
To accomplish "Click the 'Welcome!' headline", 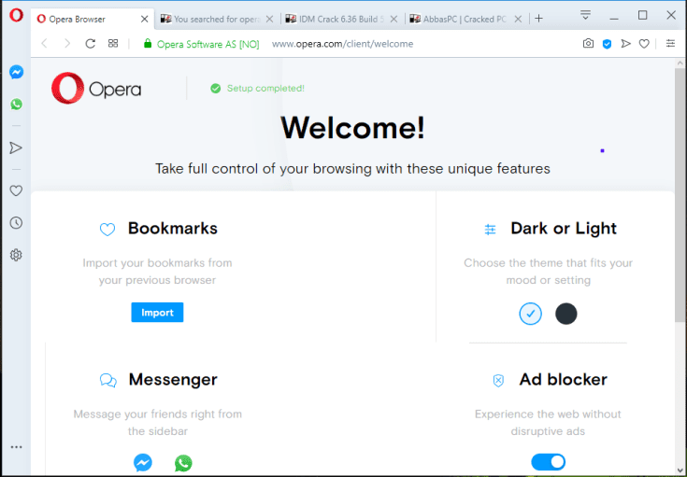I will (352, 128).
